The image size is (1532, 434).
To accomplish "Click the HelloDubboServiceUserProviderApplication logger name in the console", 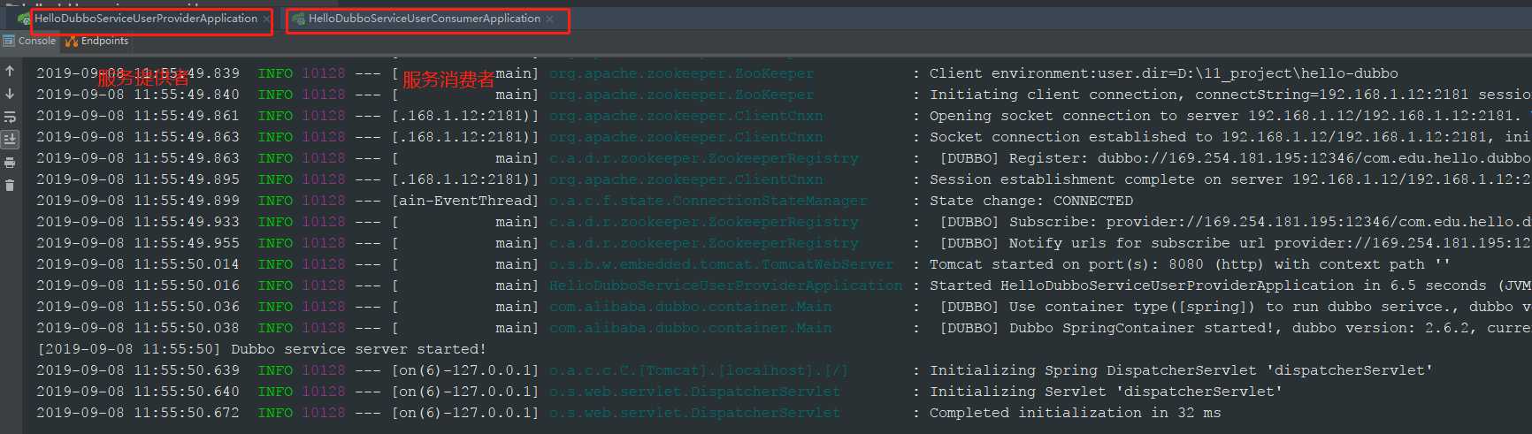I will coord(725,286).
